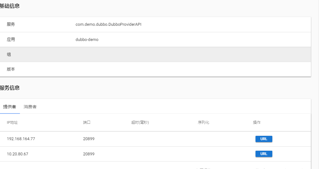
Task: Click URL button for 192.168.164.77
Action: tap(264, 139)
